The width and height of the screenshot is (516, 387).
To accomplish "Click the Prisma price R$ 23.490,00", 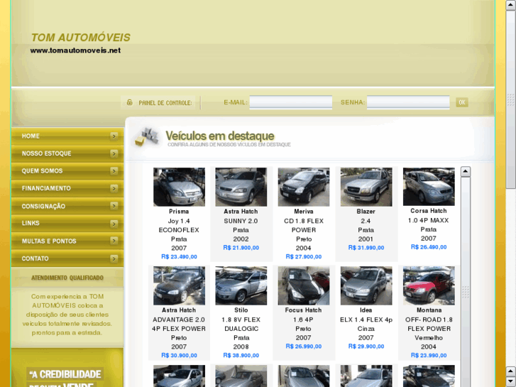I will 179,256.
